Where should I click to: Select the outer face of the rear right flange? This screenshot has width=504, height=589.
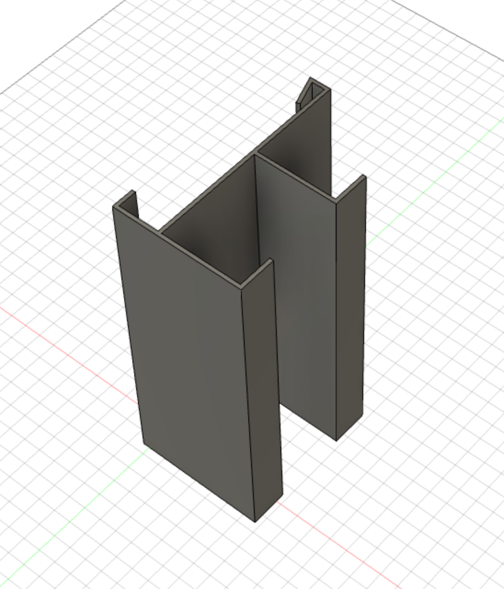(x=350, y=308)
